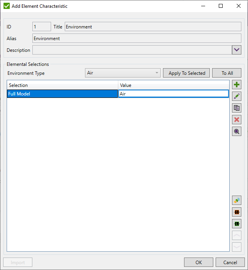Click the red X delete selection icon

236,120
